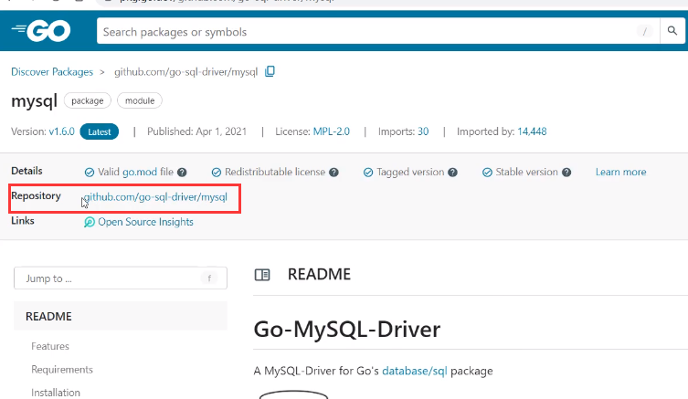Click the Open Source Insights icon
Image resolution: width=688 pixels, height=399 pixels.
[x=89, y=222]
